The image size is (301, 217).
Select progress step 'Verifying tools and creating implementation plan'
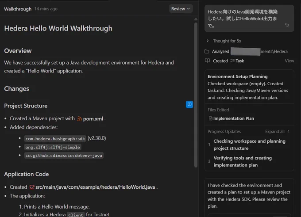pyautogui.click(x=243, y=161)
